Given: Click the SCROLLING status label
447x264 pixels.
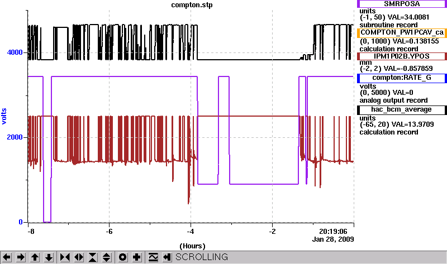Looking at the screenshot, I should pyautogui.click(x=202, y=257).
